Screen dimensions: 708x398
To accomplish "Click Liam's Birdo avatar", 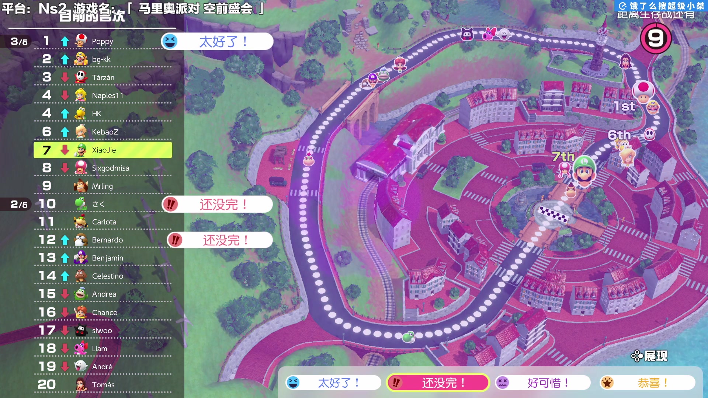I will [x=81, y=348].
